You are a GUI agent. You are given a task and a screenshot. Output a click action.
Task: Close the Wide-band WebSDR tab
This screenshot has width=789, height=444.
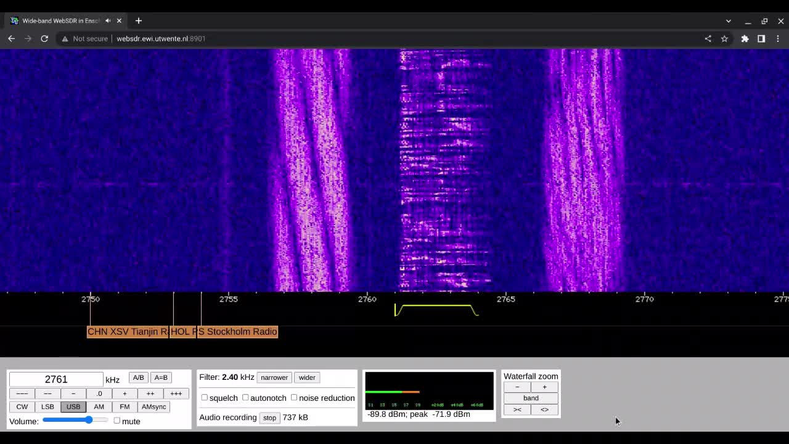coord(119,20)
